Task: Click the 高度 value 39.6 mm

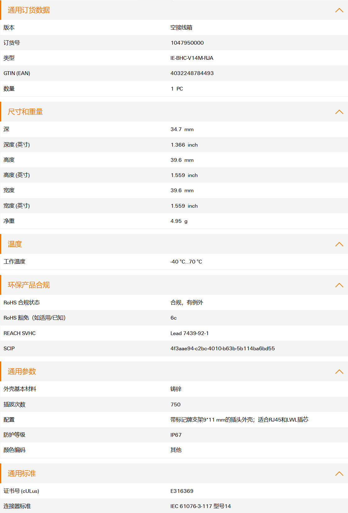Action: click(x=182, y=160)
